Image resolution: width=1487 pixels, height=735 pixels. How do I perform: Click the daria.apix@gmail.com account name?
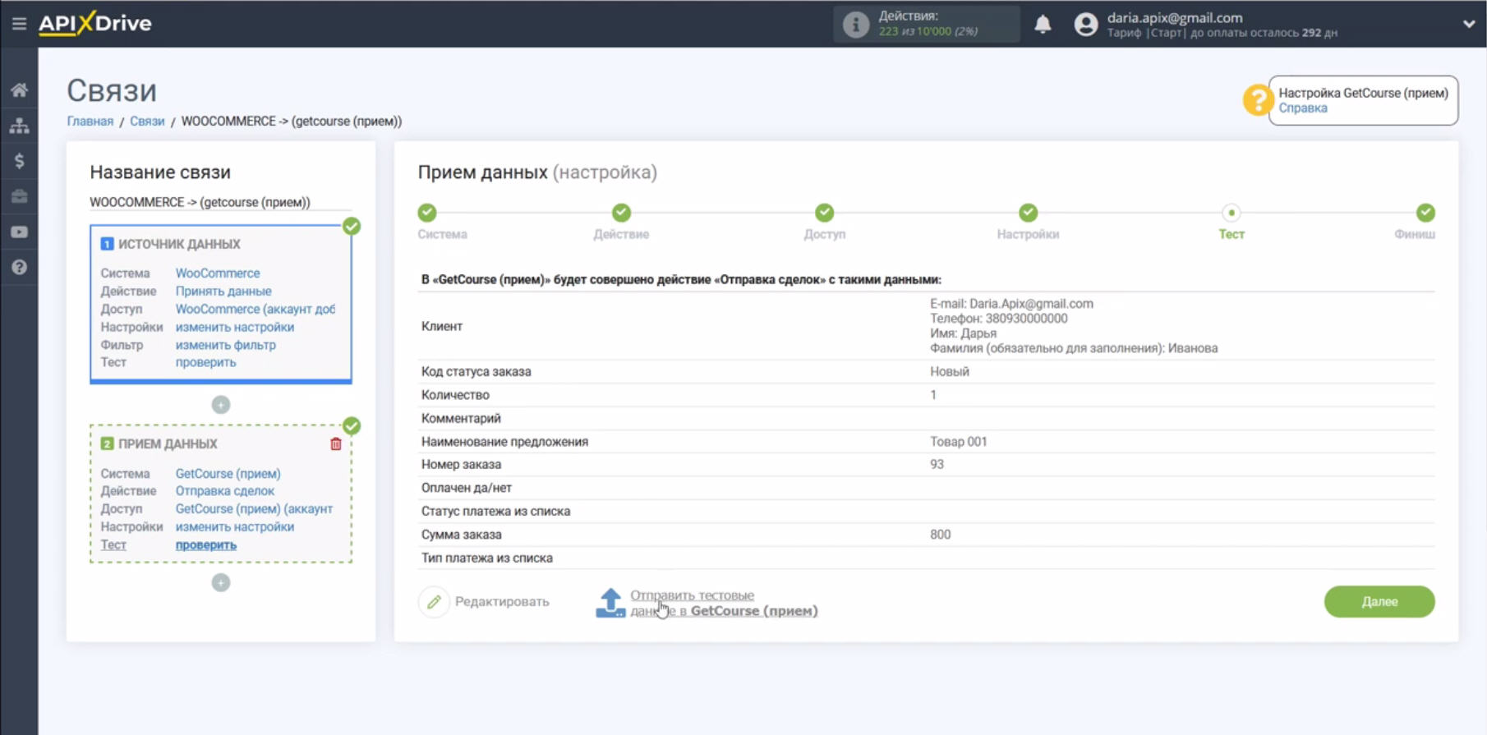[x=1175, y=17]
